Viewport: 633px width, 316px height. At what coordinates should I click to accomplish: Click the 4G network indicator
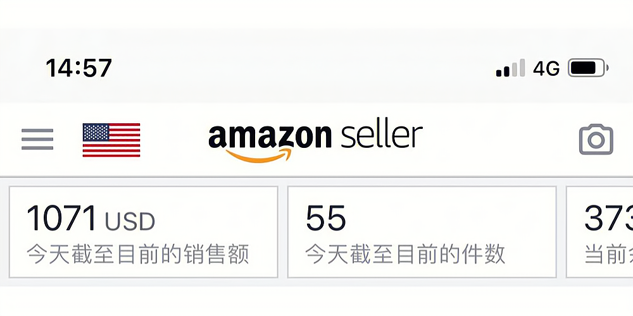click(x=546, y=68)
